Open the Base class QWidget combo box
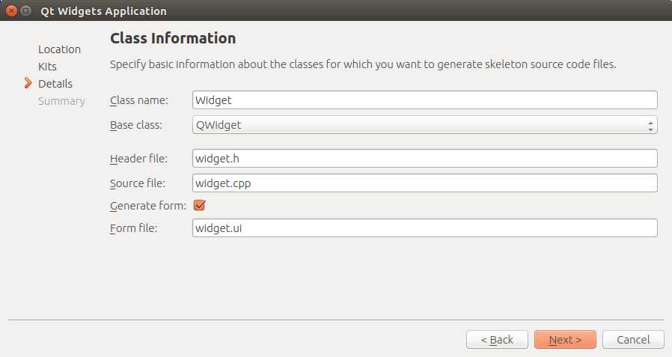672x357 pixels. click(425, 125)
